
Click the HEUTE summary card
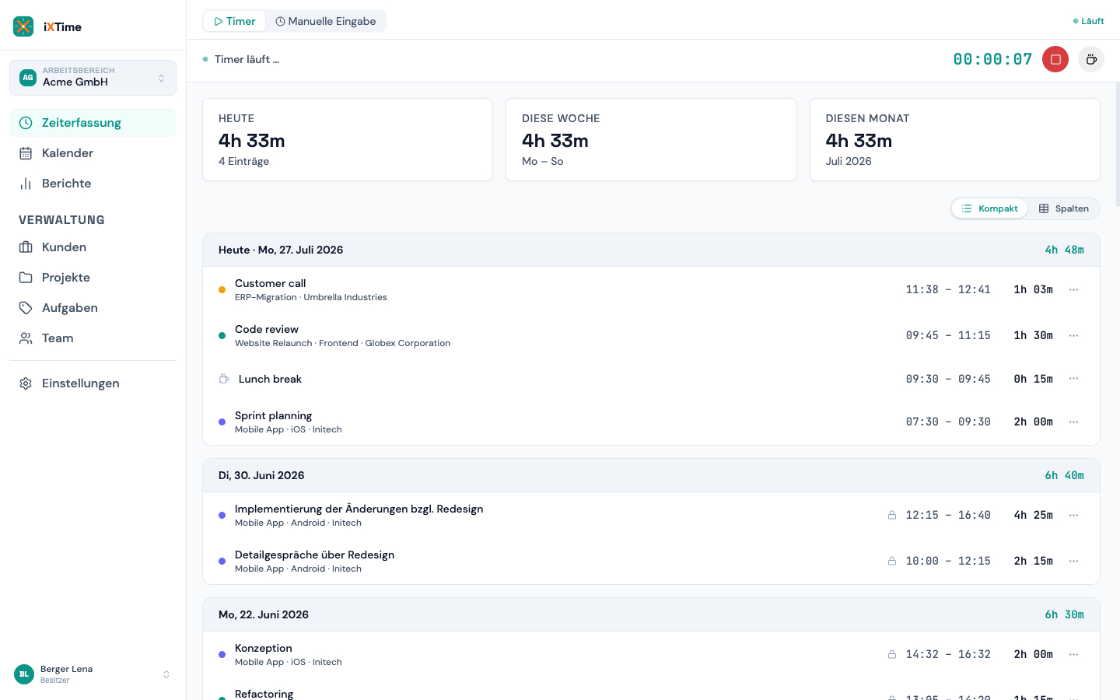click(x=348, y=140)
